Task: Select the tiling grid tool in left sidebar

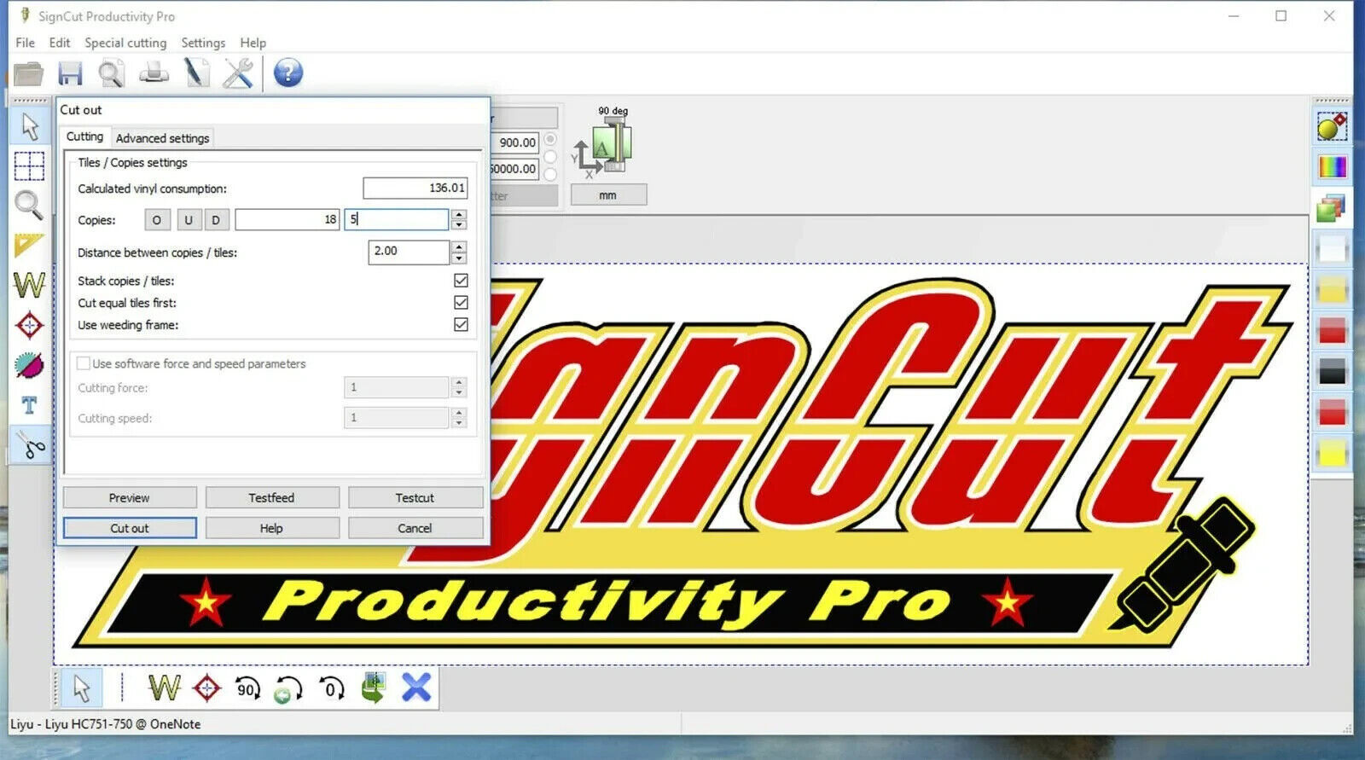Action: (30, 165)
